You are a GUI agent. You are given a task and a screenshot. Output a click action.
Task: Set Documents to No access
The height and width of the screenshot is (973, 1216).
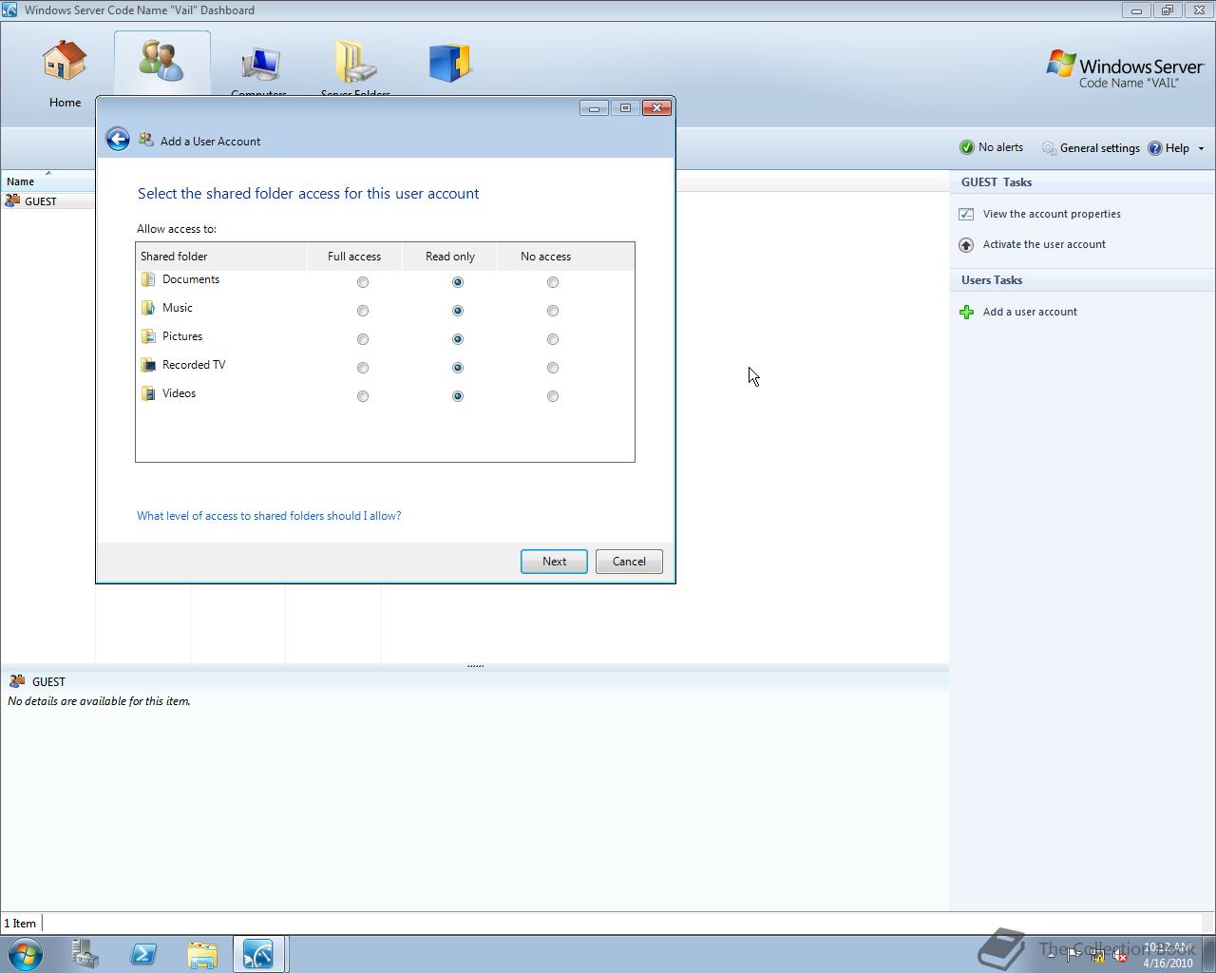[553, 282]
